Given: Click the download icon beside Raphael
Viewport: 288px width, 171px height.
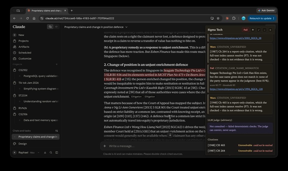Looking at the screenshot, I should pos(45,152).
